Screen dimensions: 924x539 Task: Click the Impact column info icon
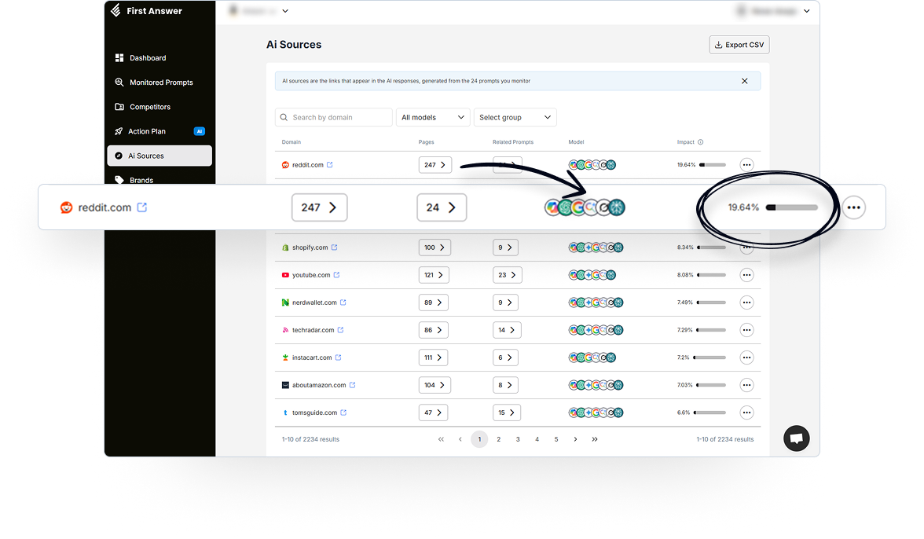[x=700, y=142]
